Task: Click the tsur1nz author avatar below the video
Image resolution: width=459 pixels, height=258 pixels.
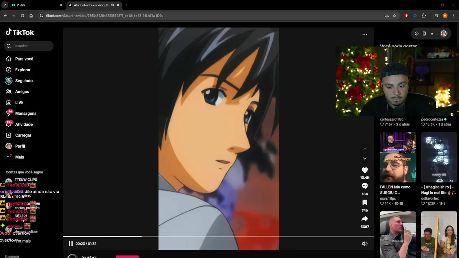Action: (73, 257)
